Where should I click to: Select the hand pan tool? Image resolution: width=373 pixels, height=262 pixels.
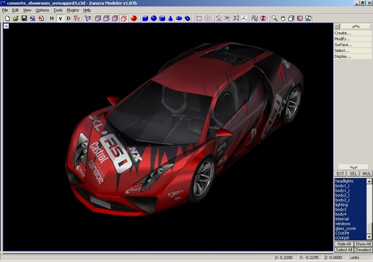point(283,18)
